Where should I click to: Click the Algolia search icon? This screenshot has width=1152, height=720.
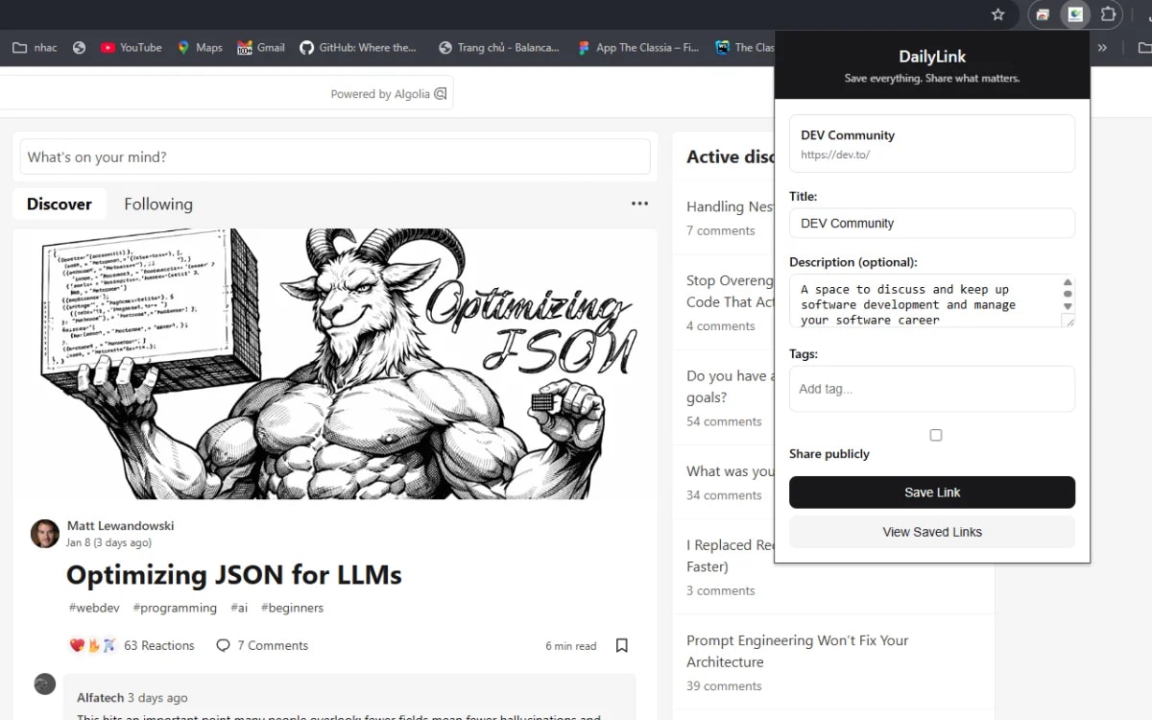click(440, 93)
